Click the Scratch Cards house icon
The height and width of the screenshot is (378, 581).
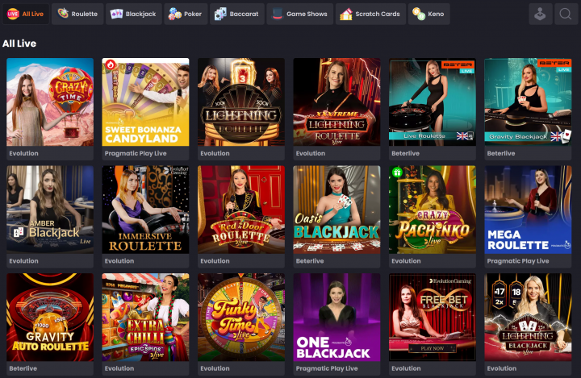[x=346, y=14]
